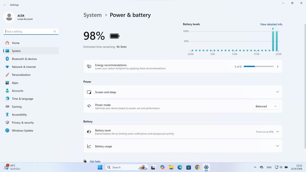Open Microsoft Store from the taskbar
This screenshot has height=172, width=306.
point(188,168)
